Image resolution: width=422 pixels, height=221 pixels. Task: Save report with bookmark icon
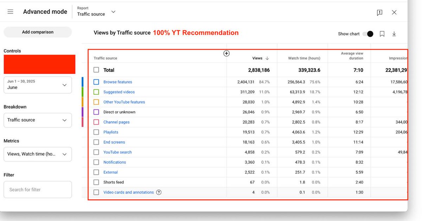pos(382,34)
